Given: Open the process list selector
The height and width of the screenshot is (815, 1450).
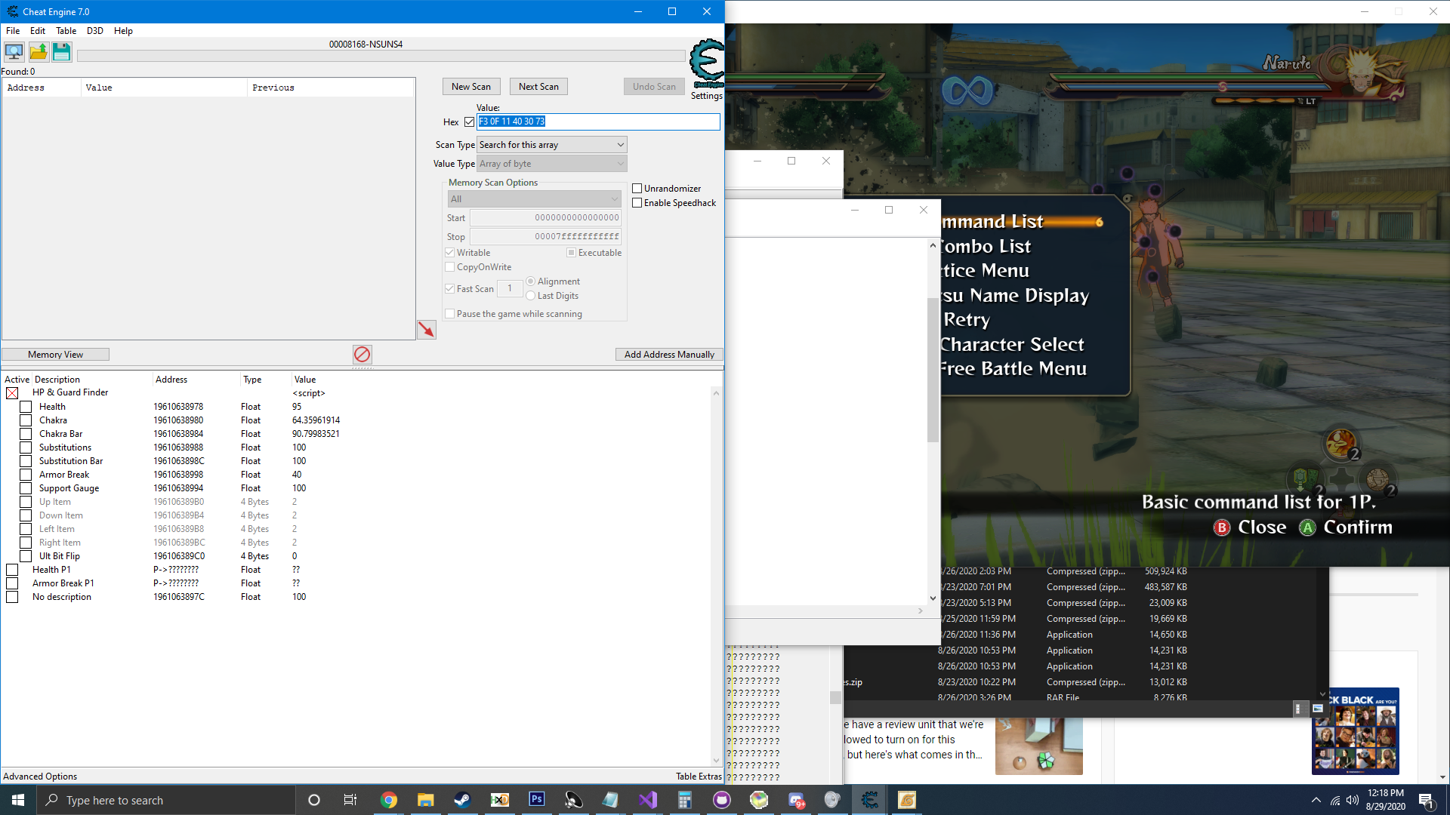Looking at the screenshot, I should click(x=14, y=51).
